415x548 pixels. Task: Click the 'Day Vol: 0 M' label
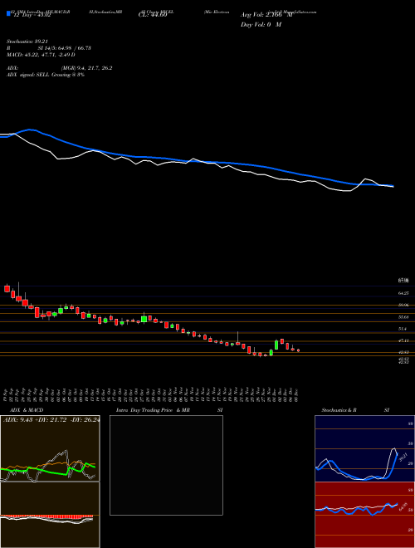(261, 24)
